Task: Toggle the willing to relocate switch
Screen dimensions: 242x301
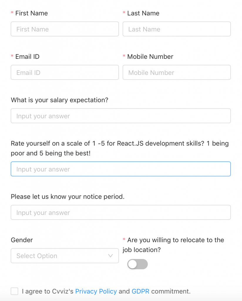Action: tap(137, 264)
